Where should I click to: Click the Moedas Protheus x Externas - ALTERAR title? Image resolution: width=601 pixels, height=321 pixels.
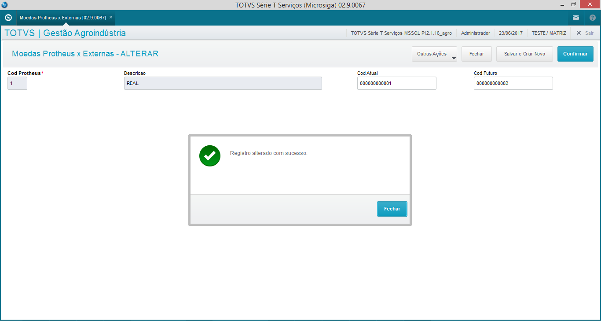pyautogui.click(x=85, y=54)
